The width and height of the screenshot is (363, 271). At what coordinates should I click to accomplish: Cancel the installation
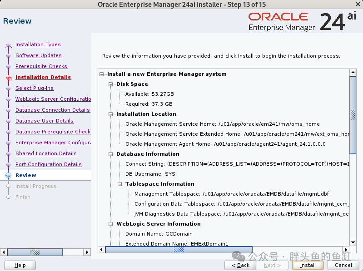[343, 265]
